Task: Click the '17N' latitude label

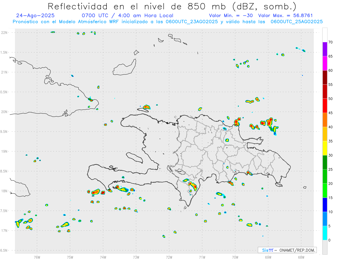Action: click(4, 231)
